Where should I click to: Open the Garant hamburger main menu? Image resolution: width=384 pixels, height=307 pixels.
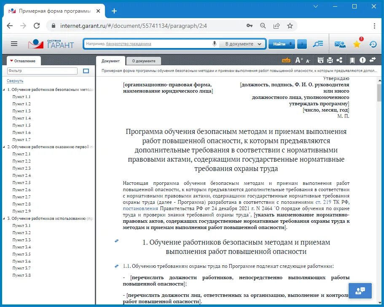point(14,44)
